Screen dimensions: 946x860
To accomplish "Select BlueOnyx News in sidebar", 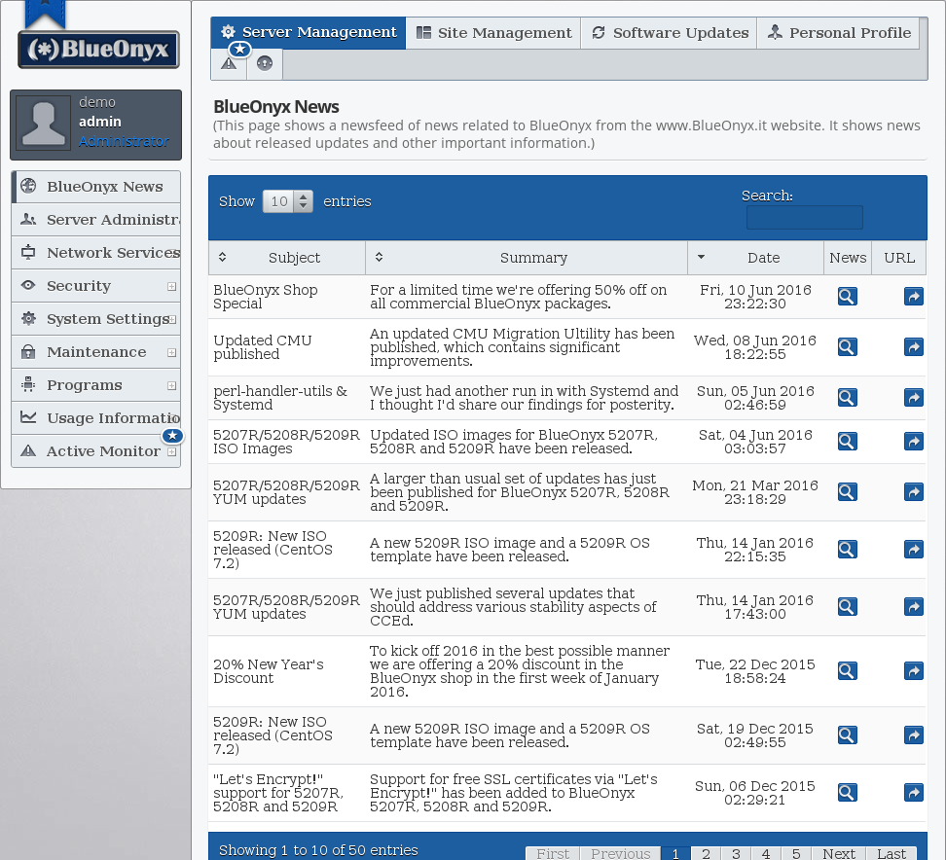I will [96, 187].
